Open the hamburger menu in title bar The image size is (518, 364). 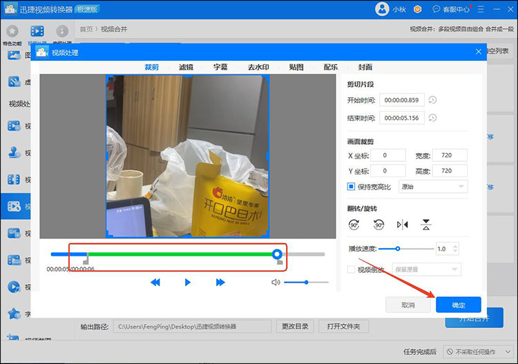point(481,9)
